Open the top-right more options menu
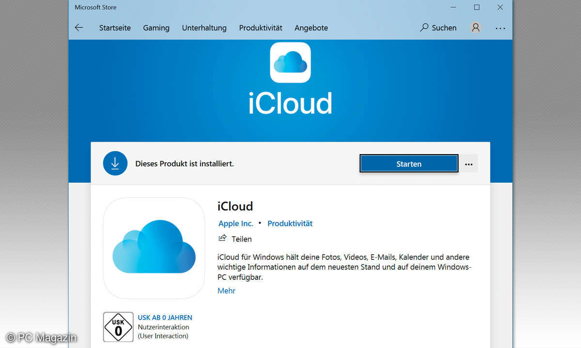The image size is (581, 348). [500, 28]
